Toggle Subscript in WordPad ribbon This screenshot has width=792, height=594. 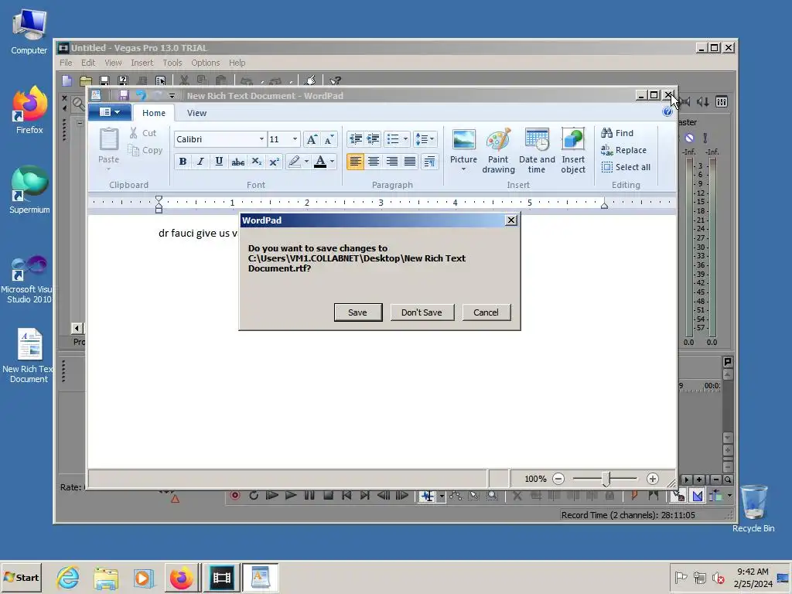click(x=257, y=162)
